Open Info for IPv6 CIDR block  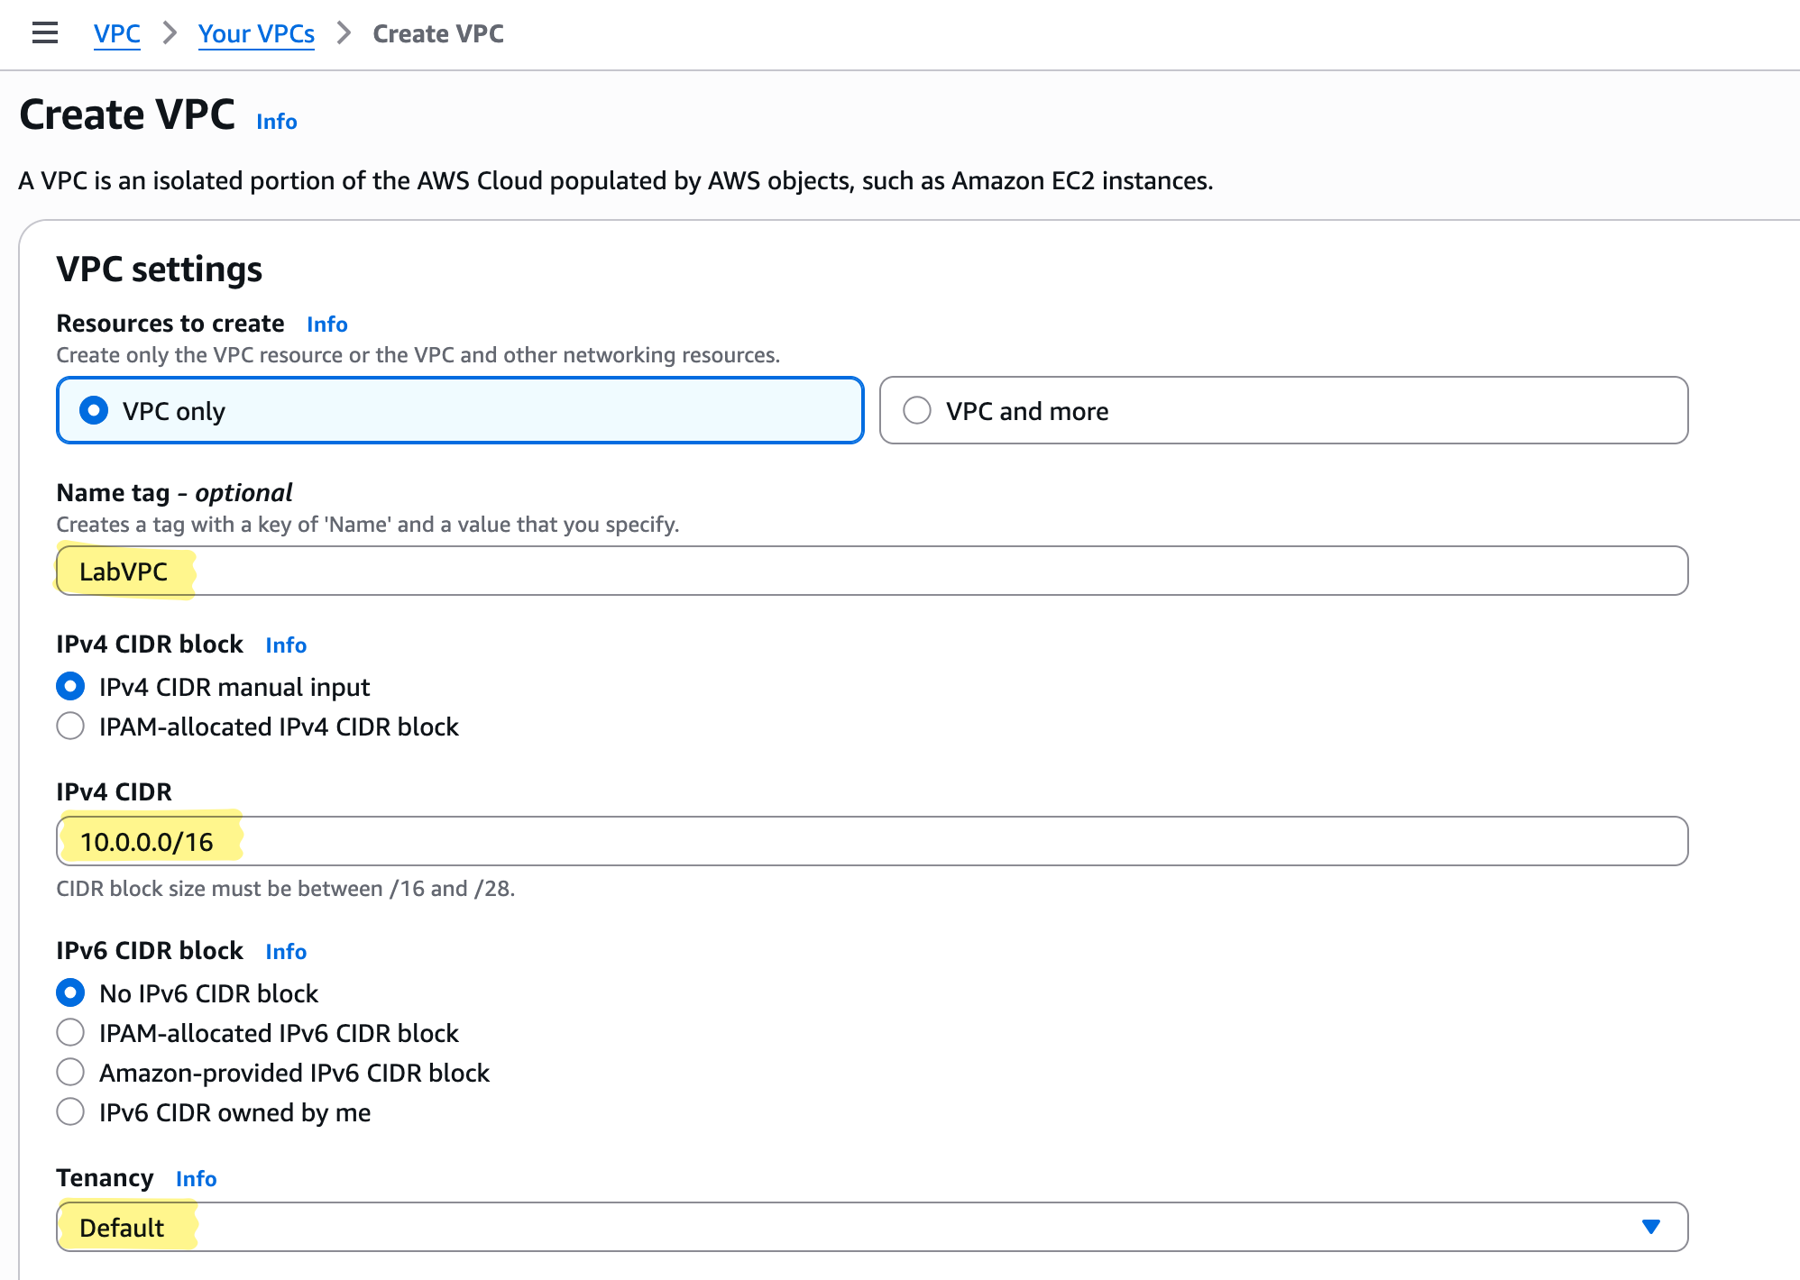286,952
